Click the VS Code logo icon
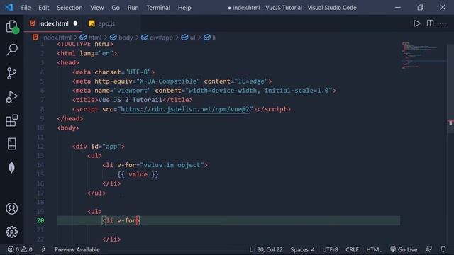Screen dimensions: 454x255 click(x=9, y=7)
